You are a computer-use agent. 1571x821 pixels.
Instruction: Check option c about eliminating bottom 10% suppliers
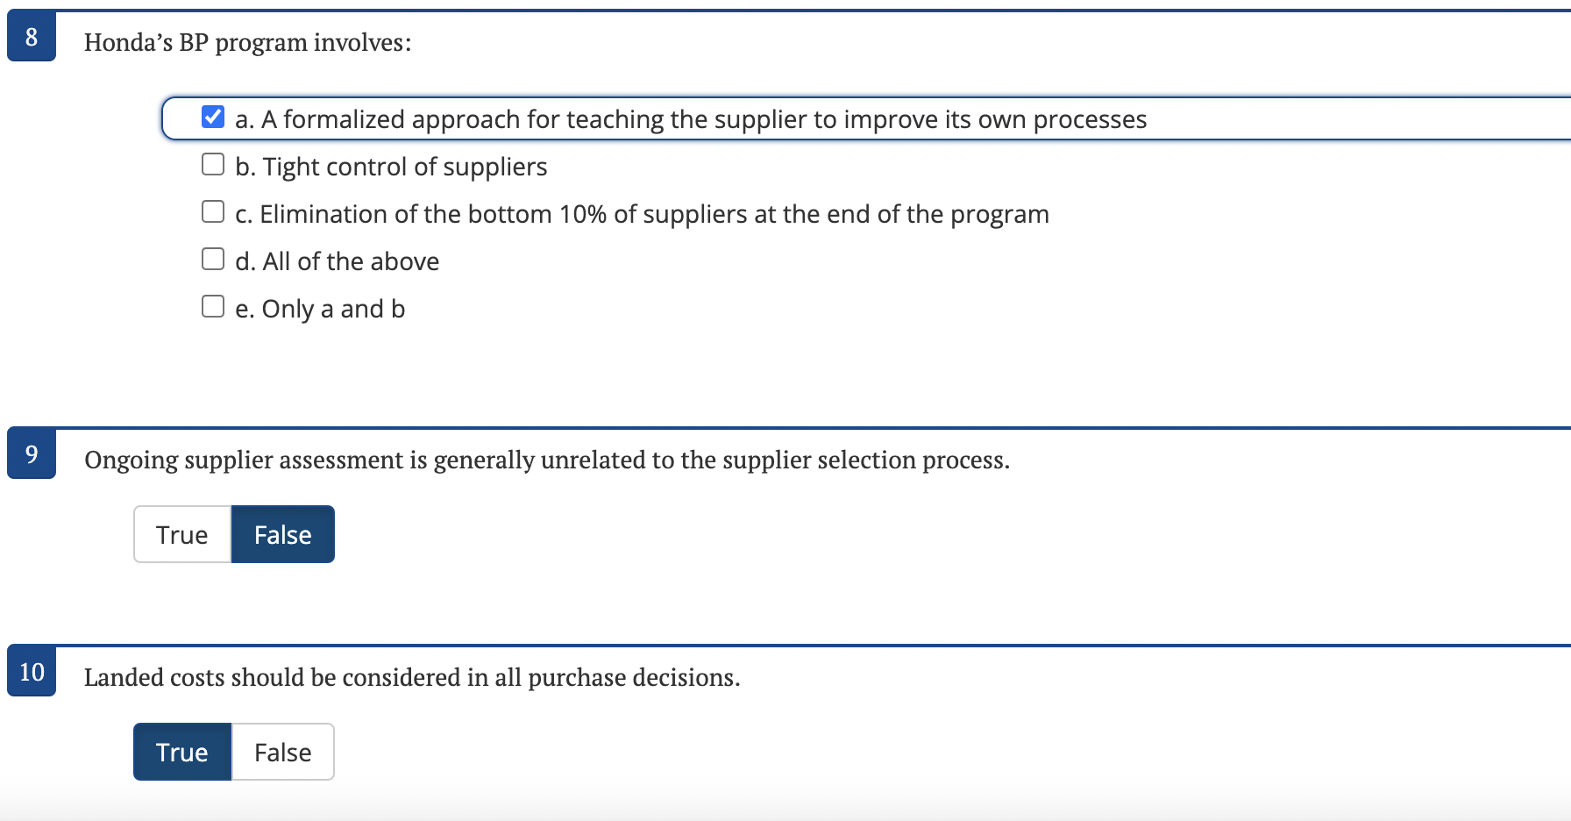point(212,211)
